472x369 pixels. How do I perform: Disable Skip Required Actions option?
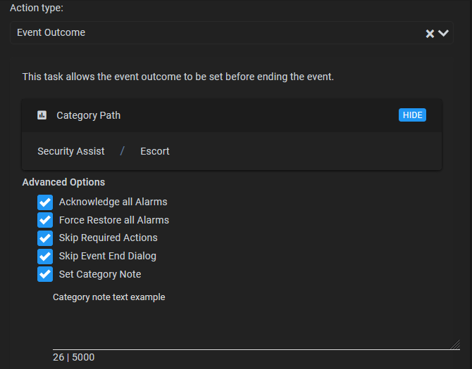tap(45, 238)
